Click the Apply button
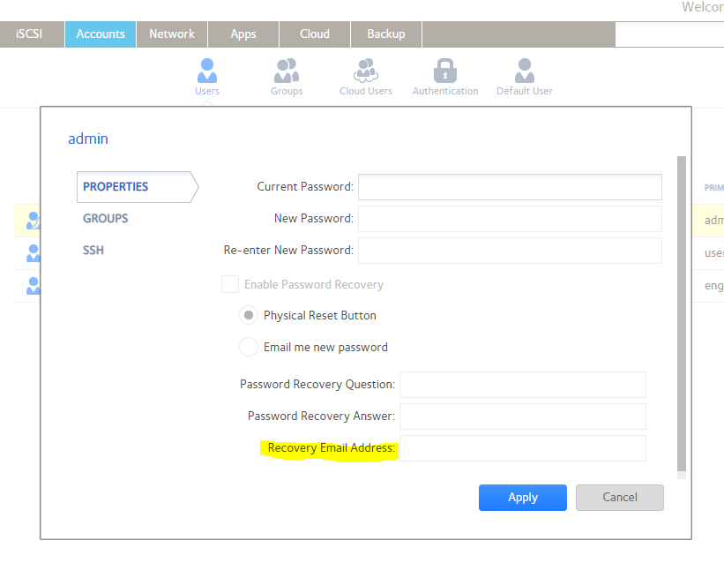Viewport: 724px width, 563px height. 523,498
